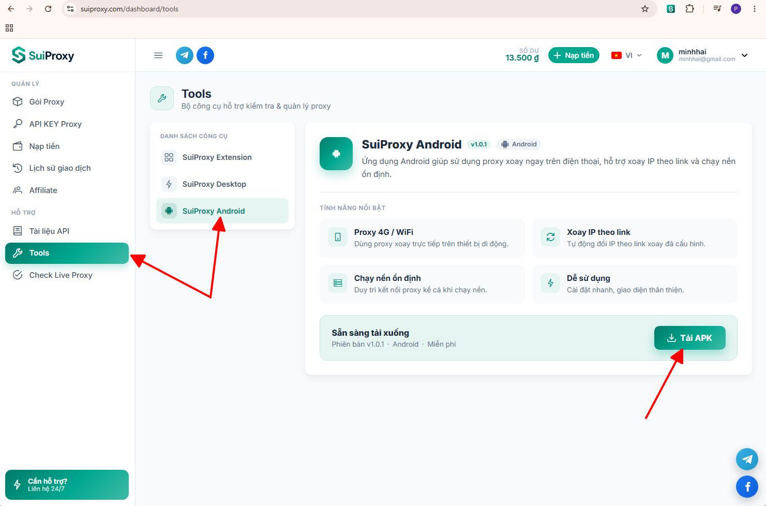Click Phiên bản v1.0.1 text

[358, 344]
